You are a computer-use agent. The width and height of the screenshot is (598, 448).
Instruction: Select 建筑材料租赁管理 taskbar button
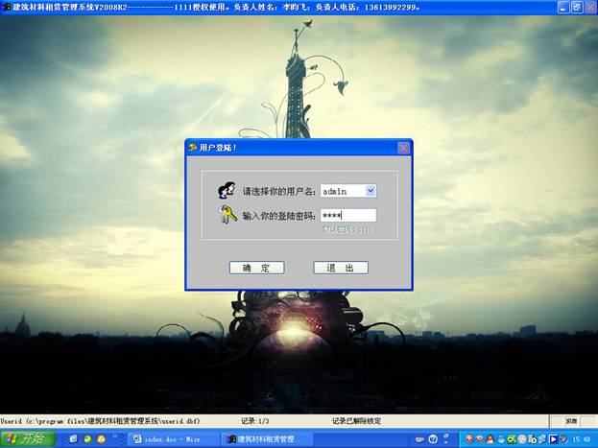[256, 439]
